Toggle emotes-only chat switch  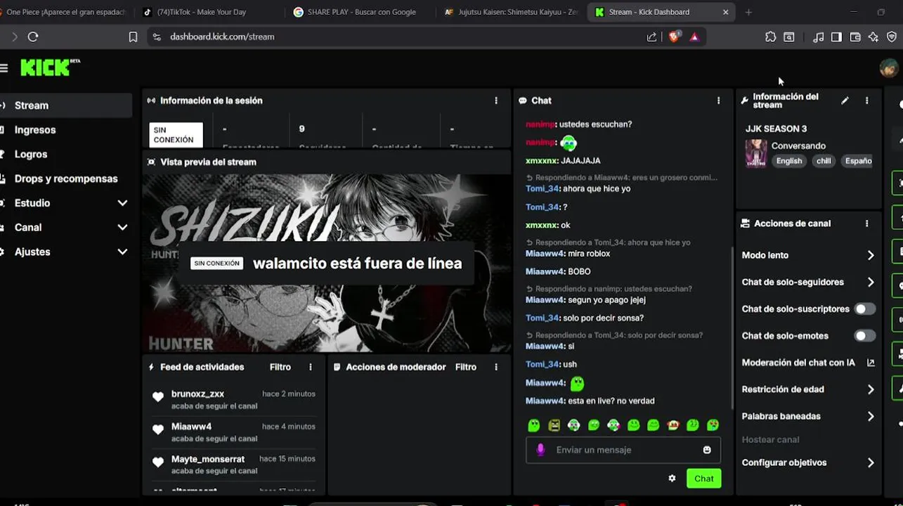point(864,336)
